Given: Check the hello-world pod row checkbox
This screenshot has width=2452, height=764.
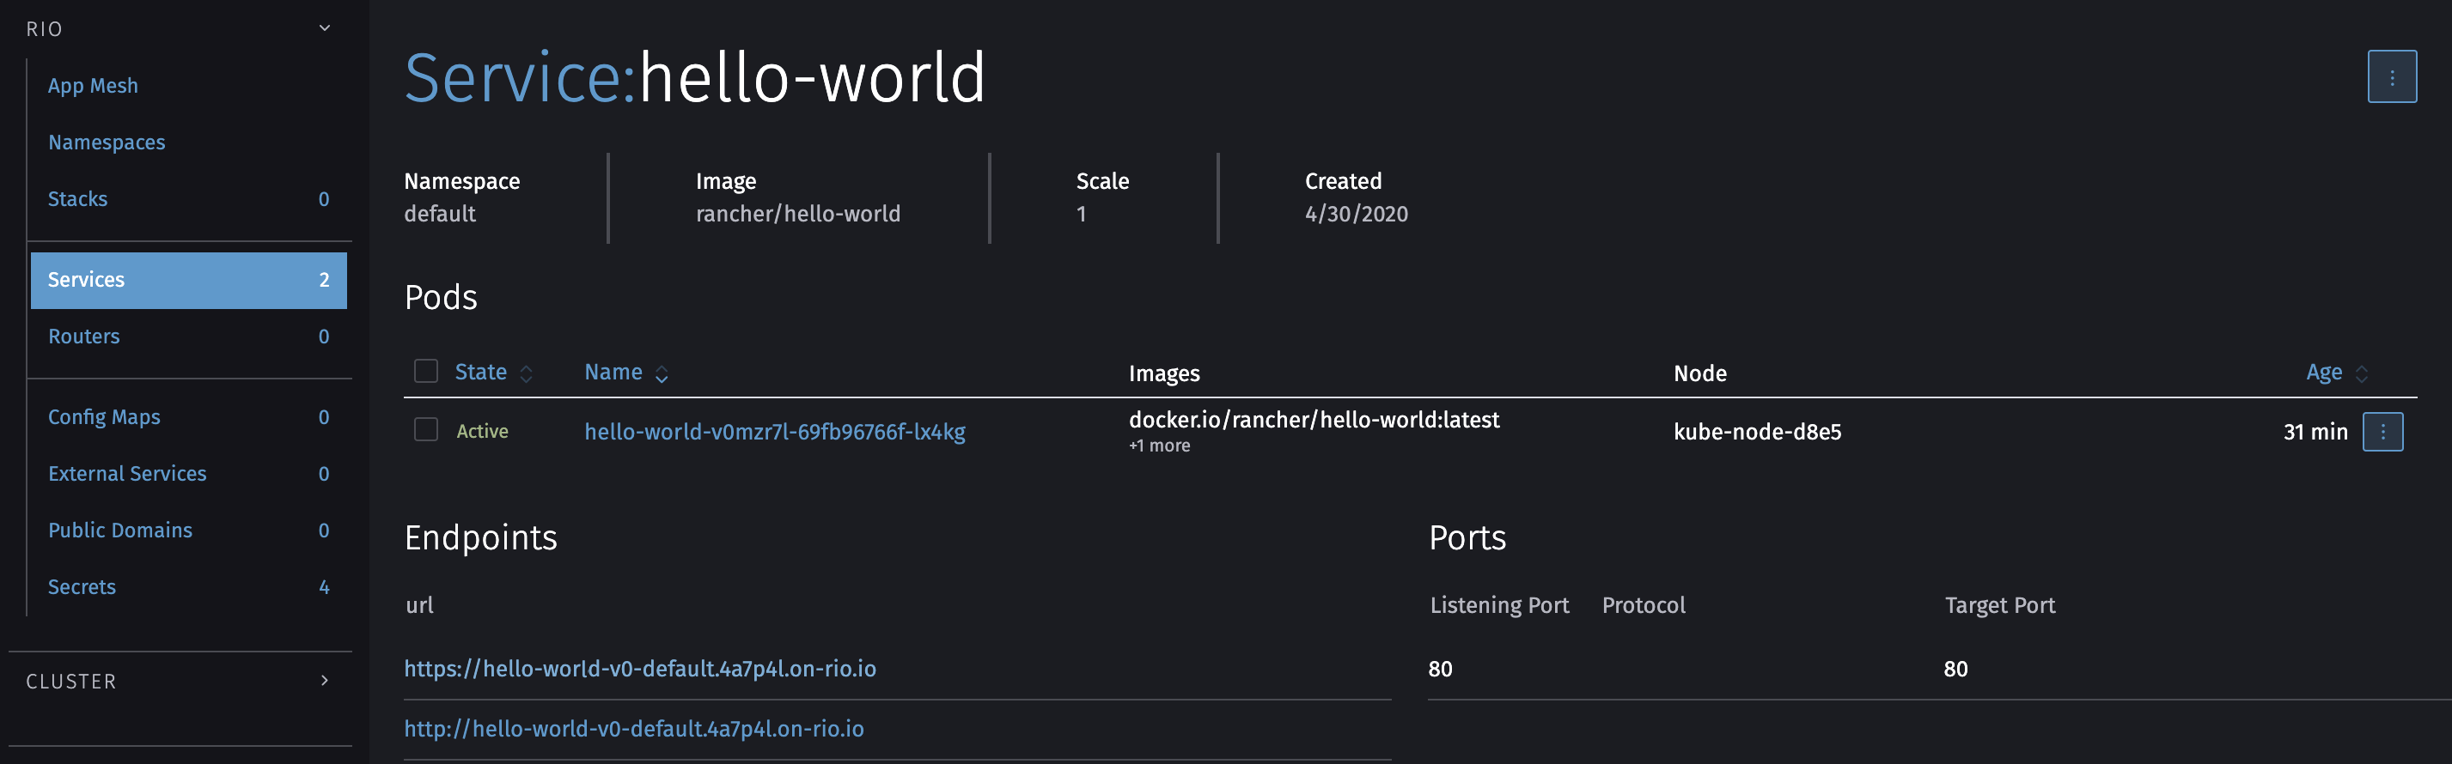Looking at the screenshot, I should pos(425,430).
